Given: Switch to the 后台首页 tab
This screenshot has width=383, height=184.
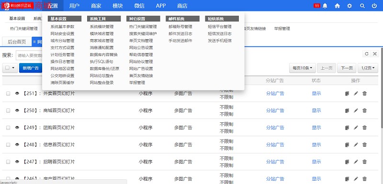Looking at the screenshot, I should coord(17,42).
